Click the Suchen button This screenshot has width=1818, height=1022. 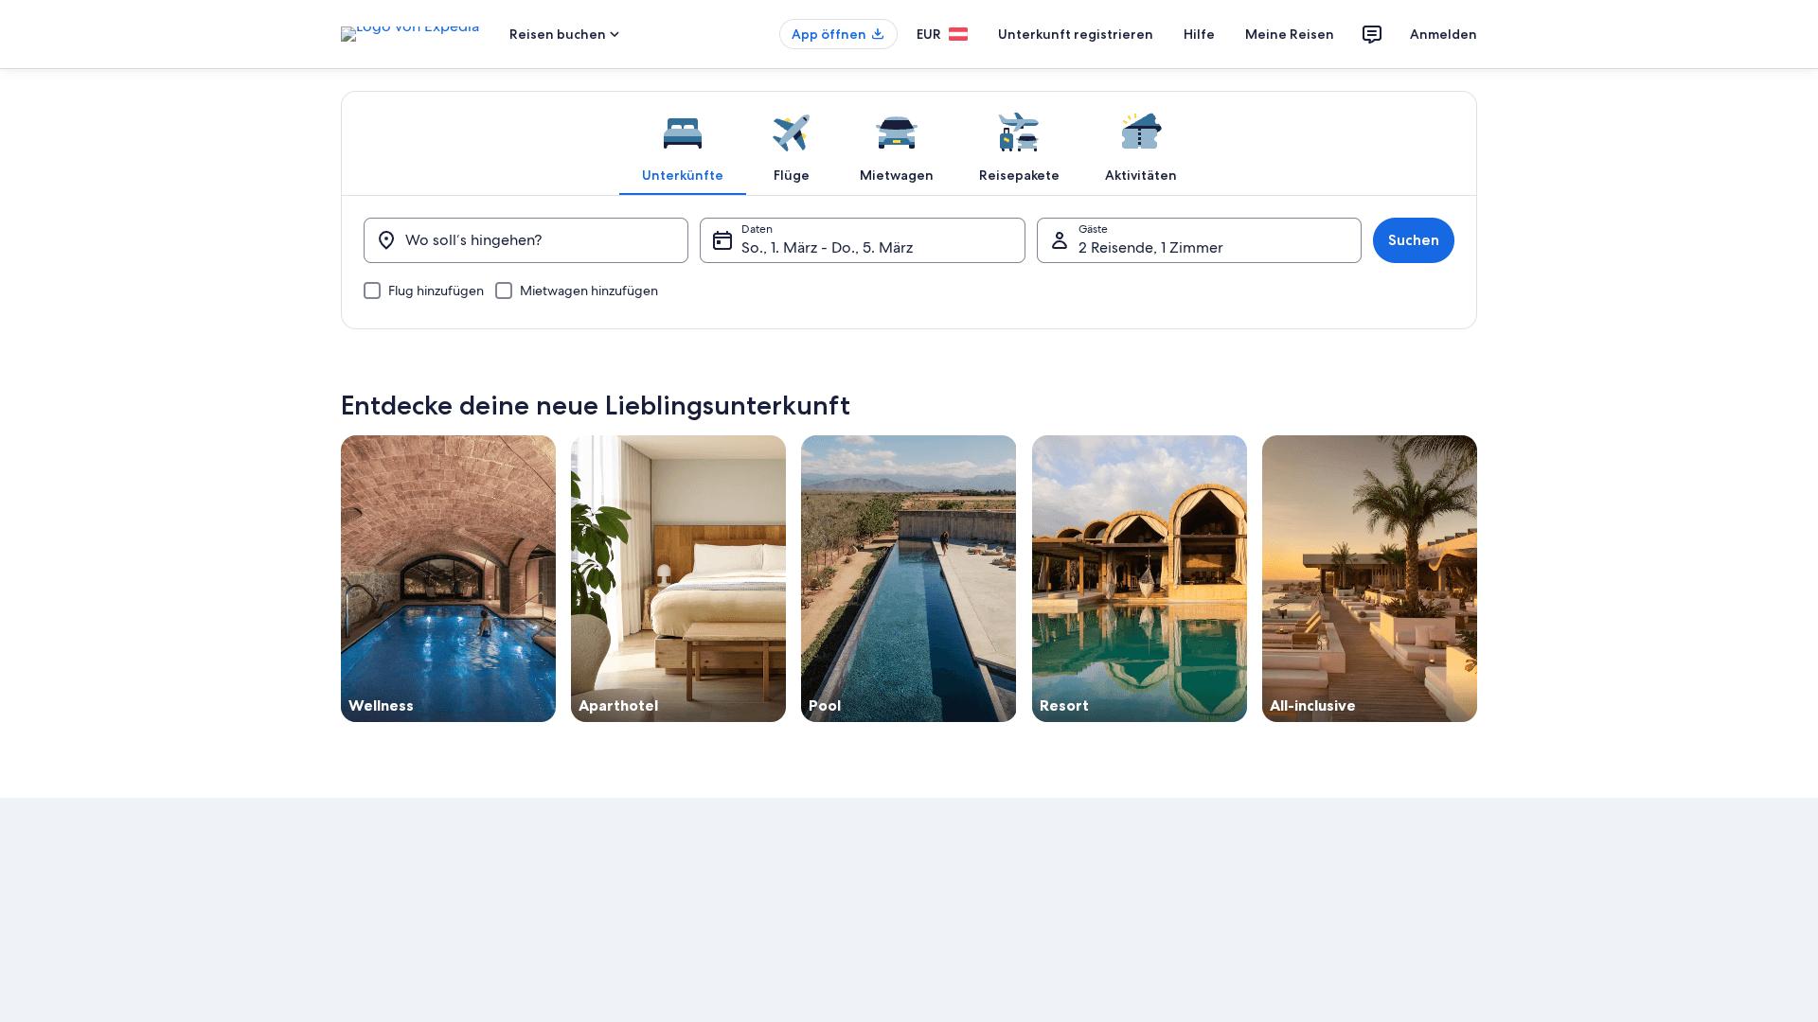pyautogui.click(x=1413, y=240)
